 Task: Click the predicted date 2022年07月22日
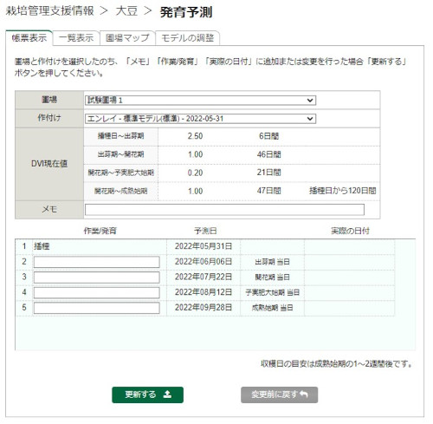click(x=204, y=277)
